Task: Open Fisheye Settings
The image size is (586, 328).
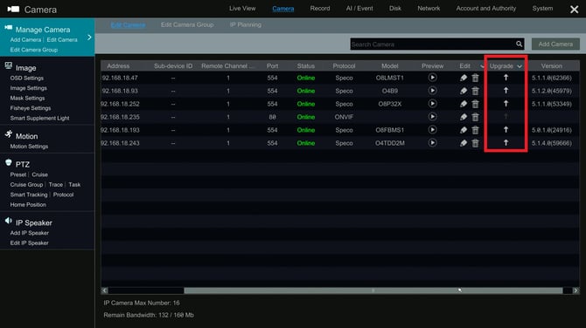Action: click(31, 108)
